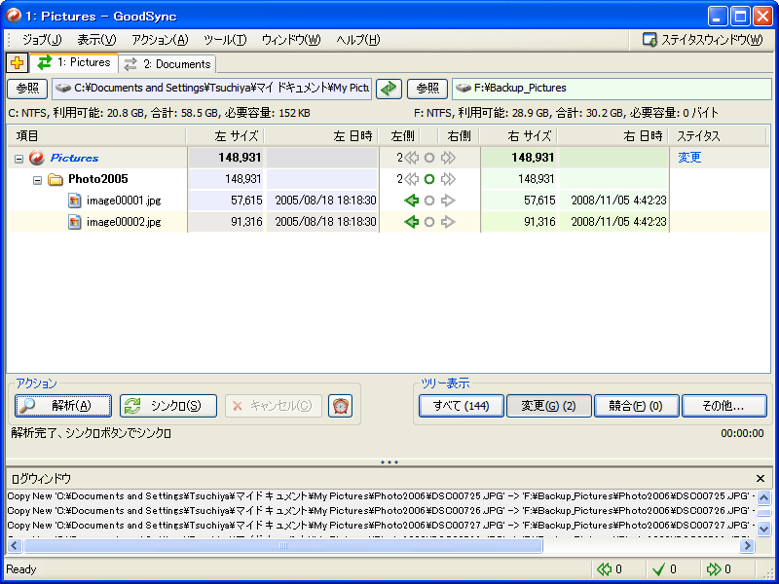Click the DSC00725.JPG log line
The image size is (779, 584).
[382, 496]
